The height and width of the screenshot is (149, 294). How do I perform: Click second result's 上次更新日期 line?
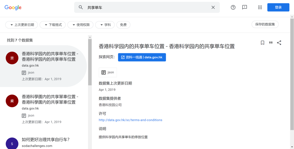coord(42,122)
